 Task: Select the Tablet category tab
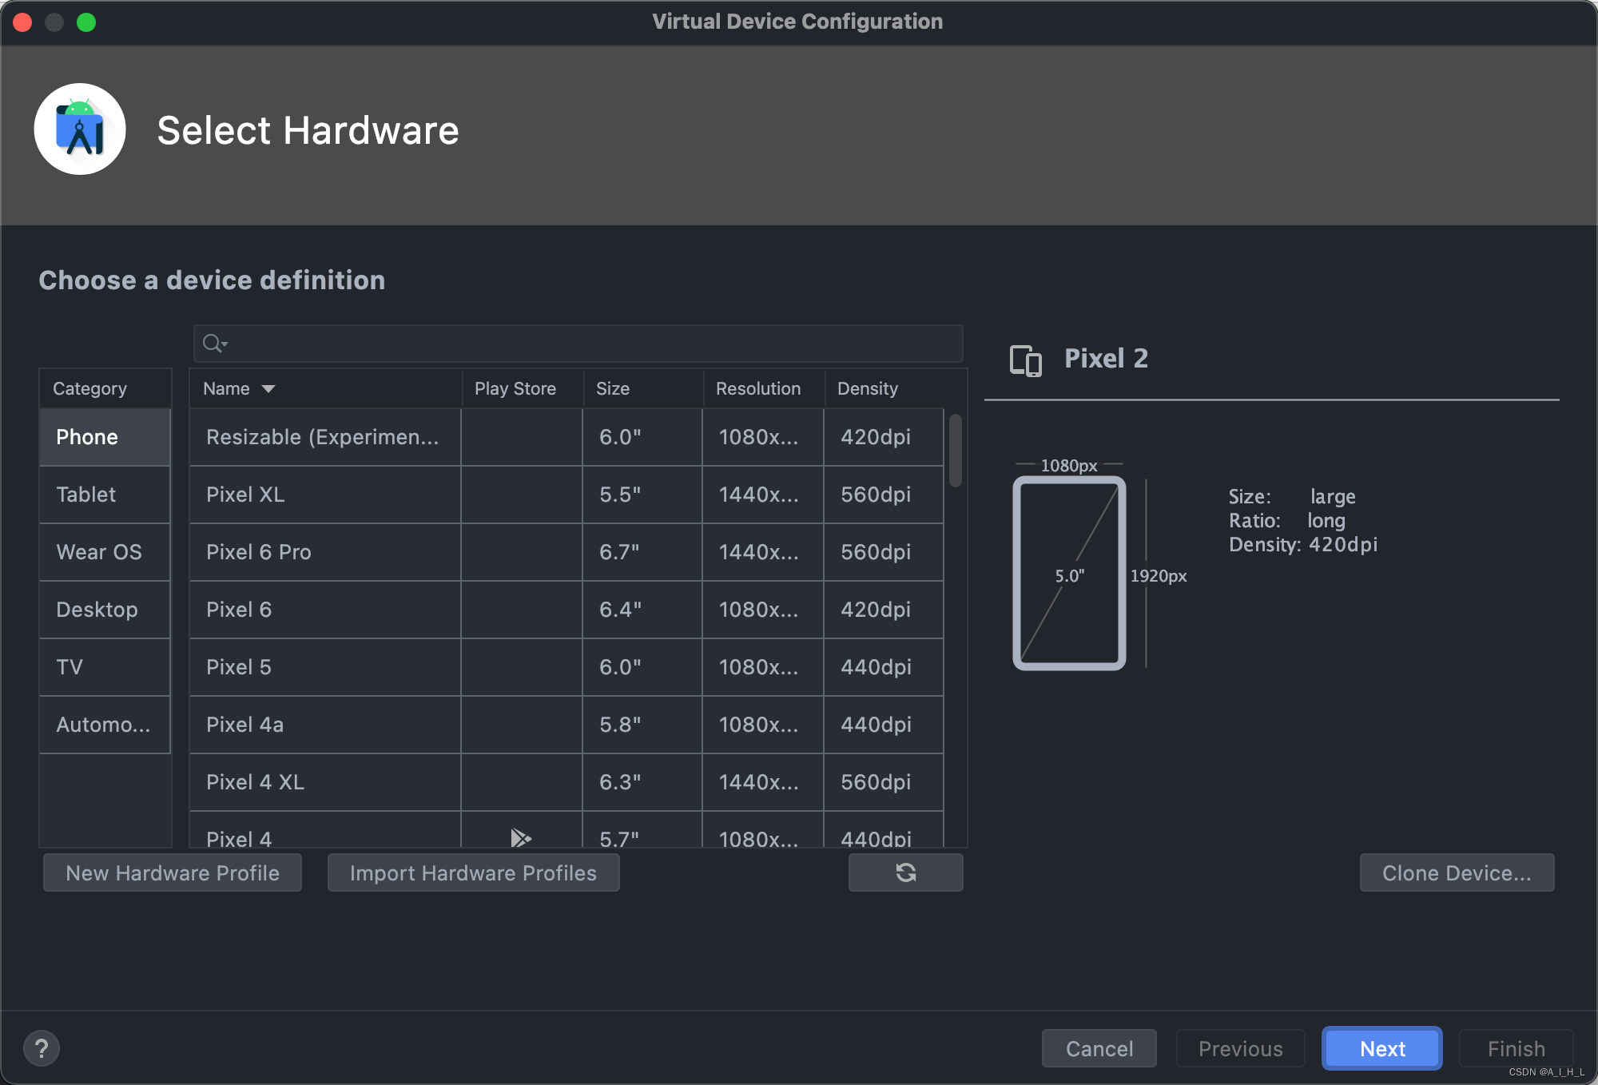point(86,494)
